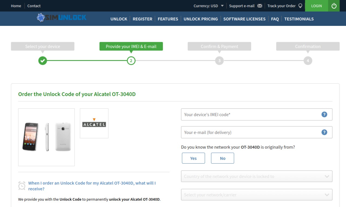This screenshot has height=207, width=346.
Task: Click the 'We provide you with the Unlock Code' paragraph
Action: tap(89, 199)
